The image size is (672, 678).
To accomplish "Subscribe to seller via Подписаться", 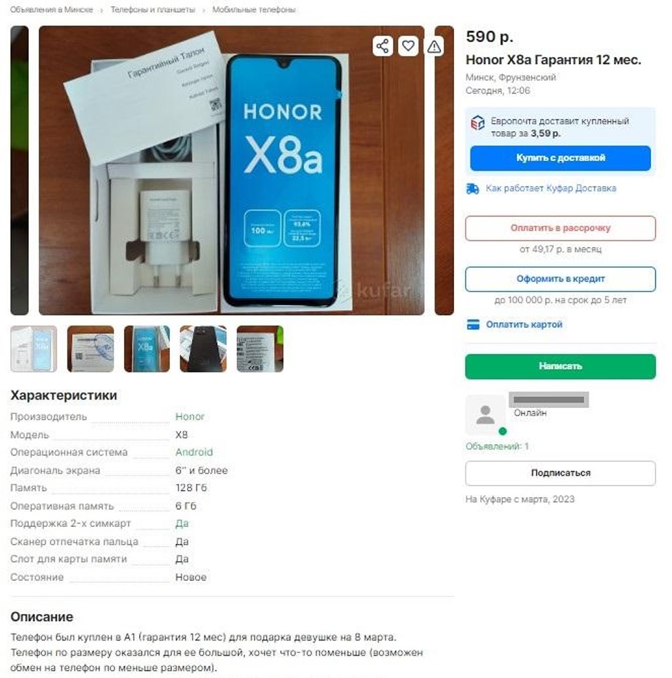I will [560, 473].
